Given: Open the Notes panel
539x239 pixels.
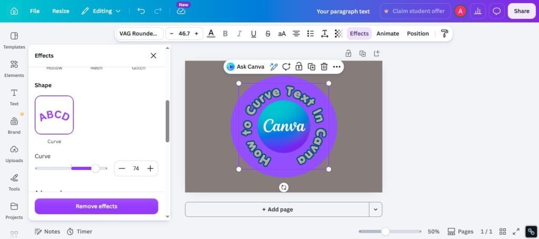Looking at the screenshot, I should tap(47, 232).
